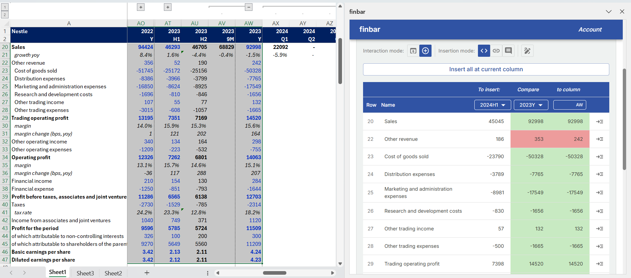Viewport: 631px width, 278px height.
Task: Insert Other trading income via arrow icon
Action: point(599,229)
